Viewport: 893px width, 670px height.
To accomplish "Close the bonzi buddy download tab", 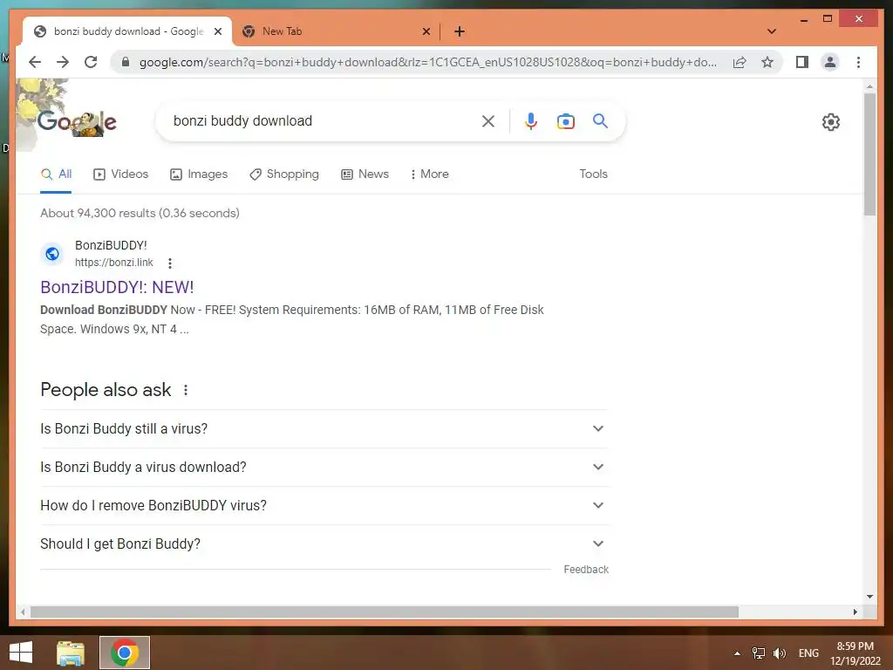I will 217,31.
